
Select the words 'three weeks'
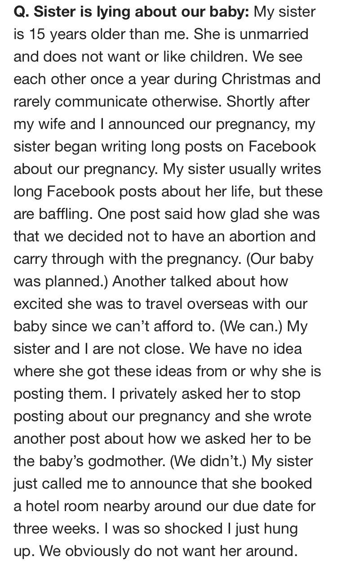pos(54,529)
